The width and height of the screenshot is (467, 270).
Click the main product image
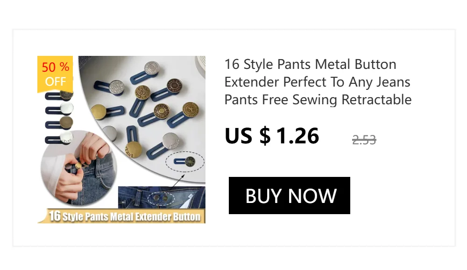[x=121, y=140]
